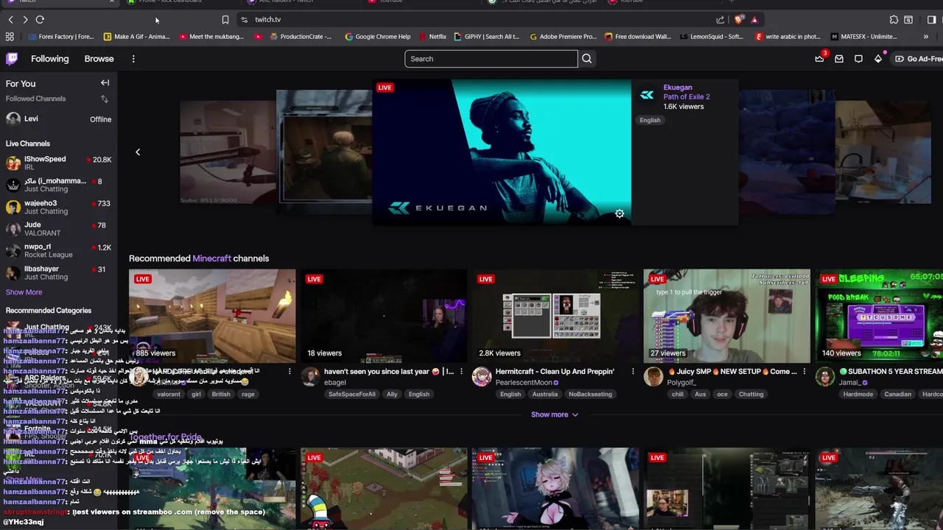Image resolution: width=943 pixels, height=530 pixels.
Task: Open the three-dot more menu beside Browse
Action: [x=133, y=59]
